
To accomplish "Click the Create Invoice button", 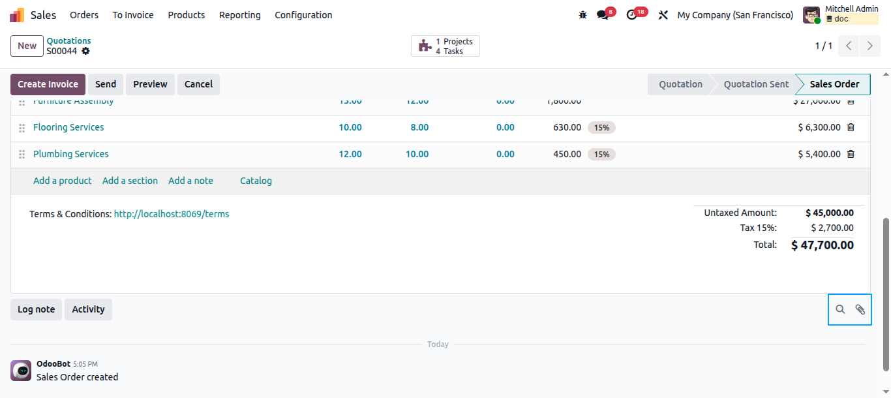I will pyautogui.click(x=48, y=84).
